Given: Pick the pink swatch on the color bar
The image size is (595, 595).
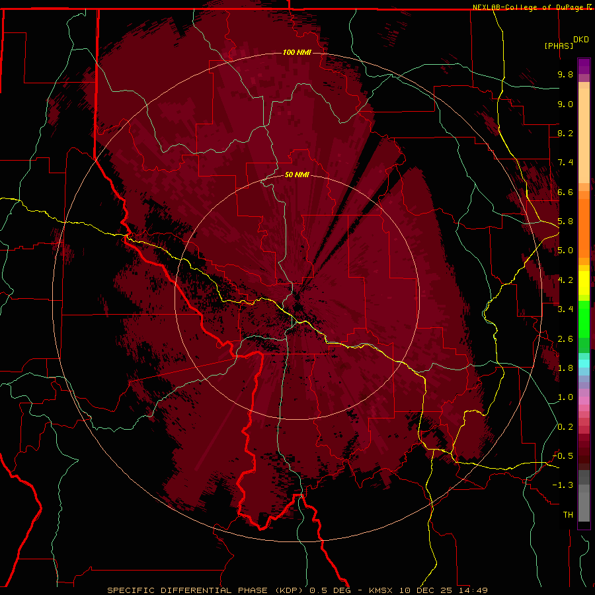Looking at the screenshot, I should 584,401.
